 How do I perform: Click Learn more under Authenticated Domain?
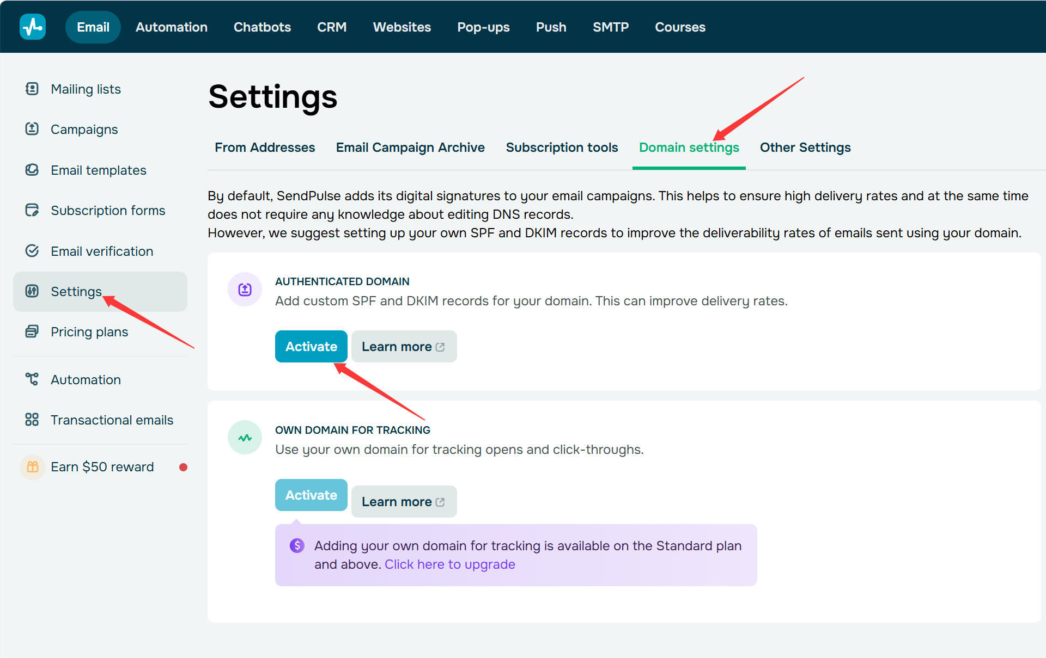[404, 346]
